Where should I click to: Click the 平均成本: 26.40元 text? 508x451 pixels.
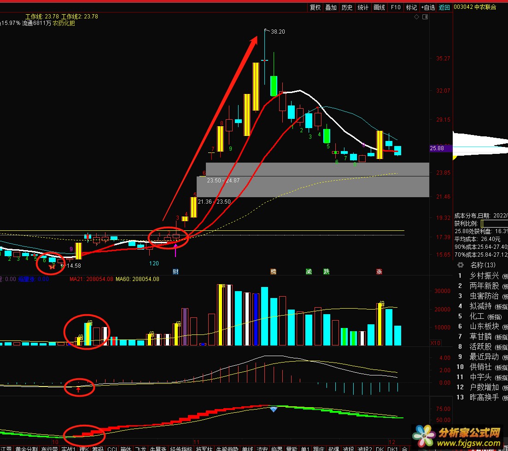coord(477,239)
